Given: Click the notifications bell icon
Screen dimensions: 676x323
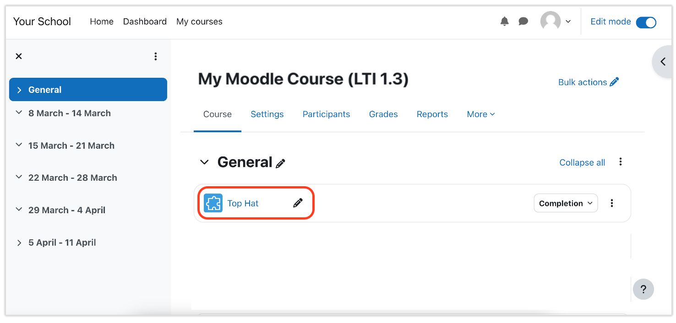Looking at the screenshot, I should [504, 21].
